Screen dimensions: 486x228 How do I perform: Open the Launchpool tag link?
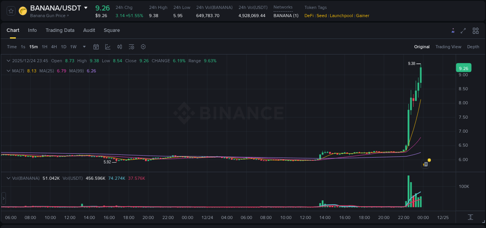tap(341, 16)
